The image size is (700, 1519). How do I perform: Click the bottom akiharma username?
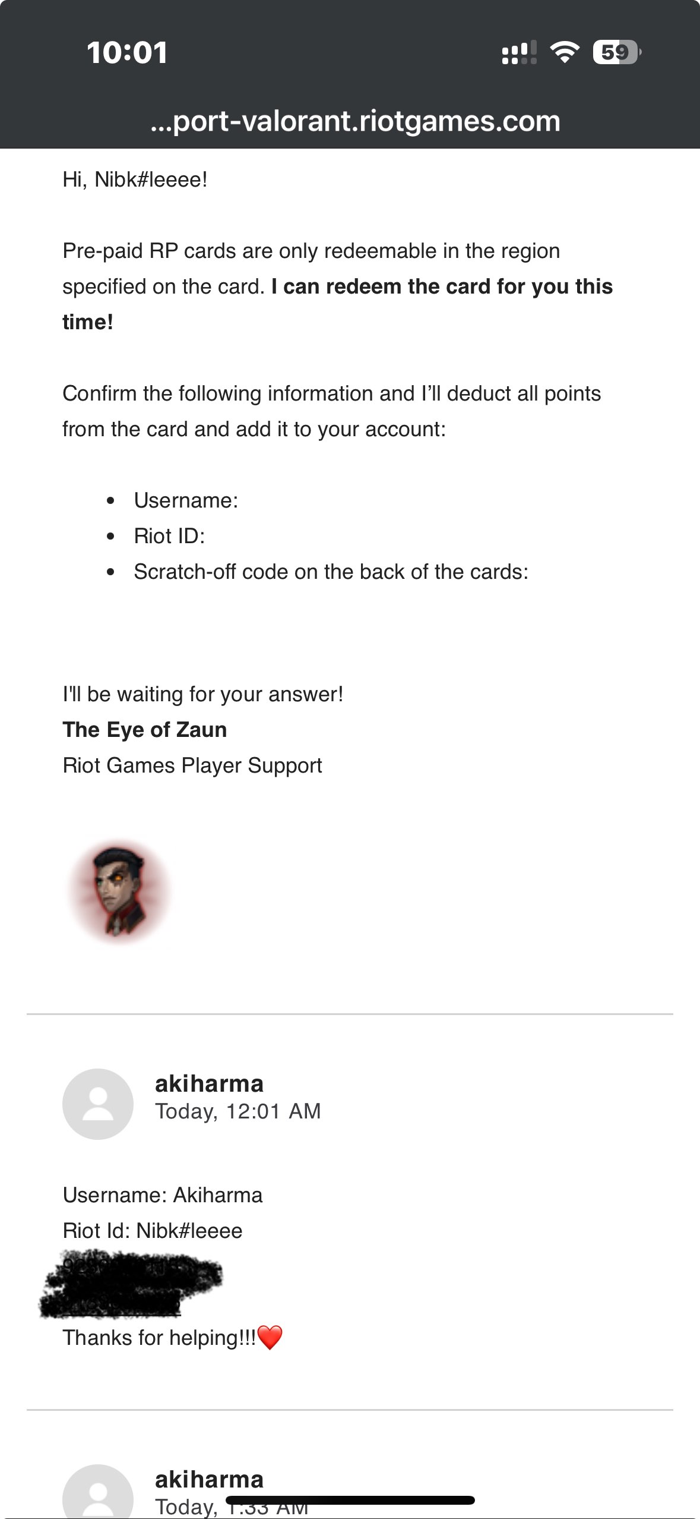coord(209,1479)
